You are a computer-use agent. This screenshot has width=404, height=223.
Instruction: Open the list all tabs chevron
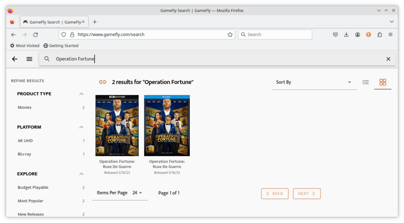392,22
